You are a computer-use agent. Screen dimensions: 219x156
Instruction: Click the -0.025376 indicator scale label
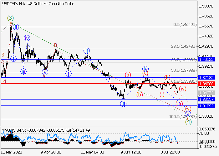pyautogui.click(x=207, y=147)
